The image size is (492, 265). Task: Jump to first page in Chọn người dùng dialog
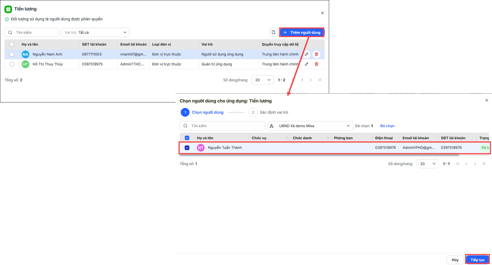[x=458, y=164]
